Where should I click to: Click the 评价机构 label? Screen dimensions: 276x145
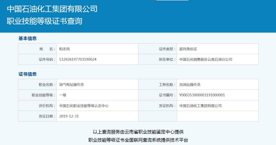[x=47, y=106]
